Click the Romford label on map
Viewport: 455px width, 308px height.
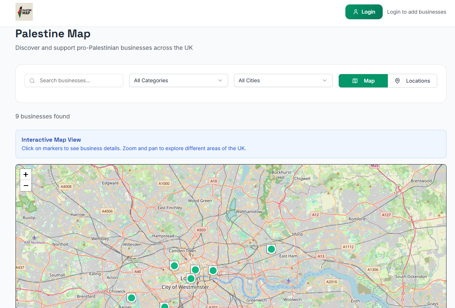pyautogui.click(x=357, y=219)
